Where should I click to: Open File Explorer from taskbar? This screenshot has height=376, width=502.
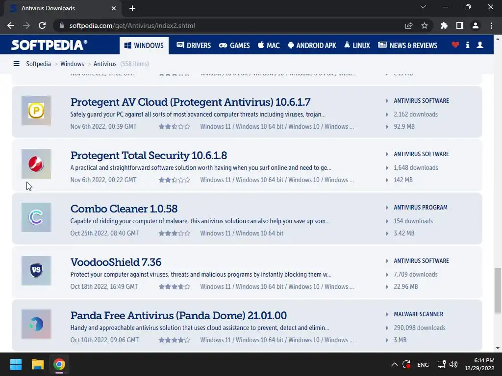(37, 364)
